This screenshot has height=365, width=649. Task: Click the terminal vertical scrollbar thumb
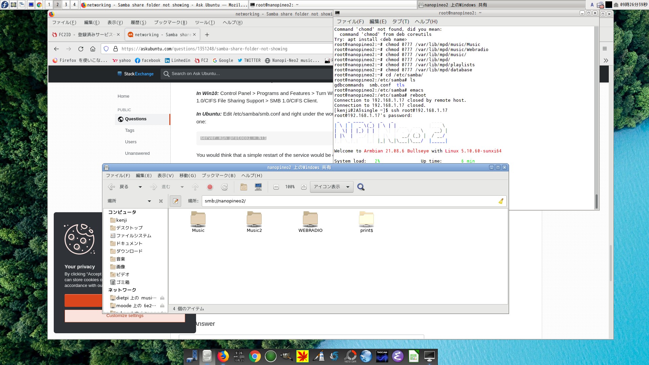pyautogui.click(x=596, y=201)
